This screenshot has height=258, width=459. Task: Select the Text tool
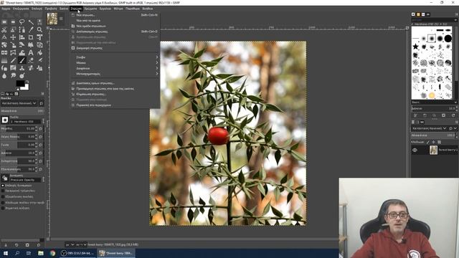pyautogui.click(x=31, y=52)
